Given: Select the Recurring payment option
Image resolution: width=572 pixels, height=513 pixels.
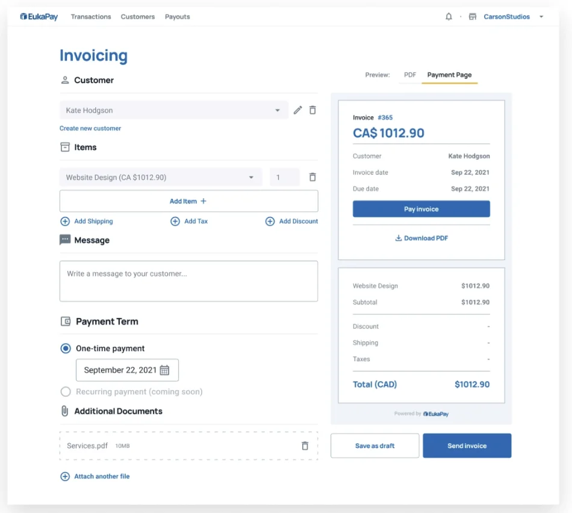Looking at the screenshot, I should [66, 391].
